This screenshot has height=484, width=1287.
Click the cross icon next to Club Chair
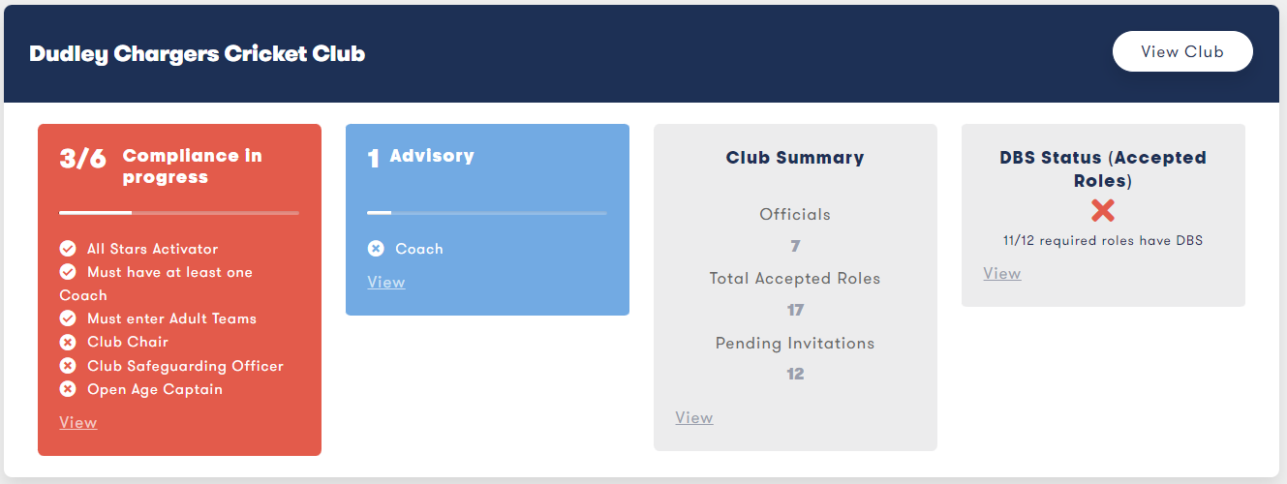tap(68, 342)
